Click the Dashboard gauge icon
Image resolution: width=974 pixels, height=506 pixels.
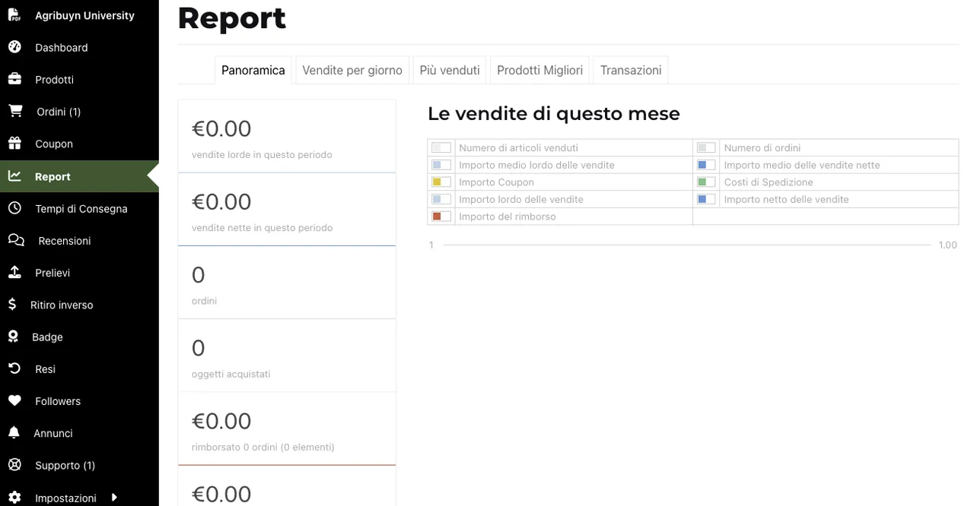14,47
